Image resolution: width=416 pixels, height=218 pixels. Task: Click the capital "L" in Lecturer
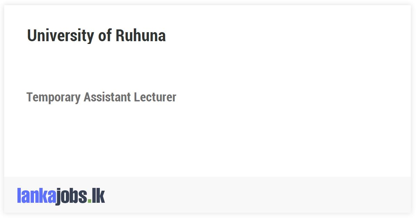pos(136,97)
